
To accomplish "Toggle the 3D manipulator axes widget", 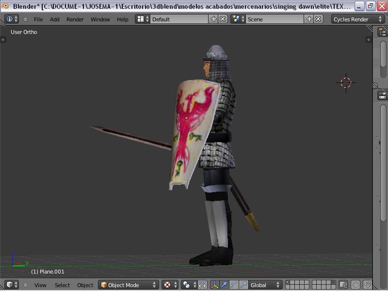I will 215,285.
